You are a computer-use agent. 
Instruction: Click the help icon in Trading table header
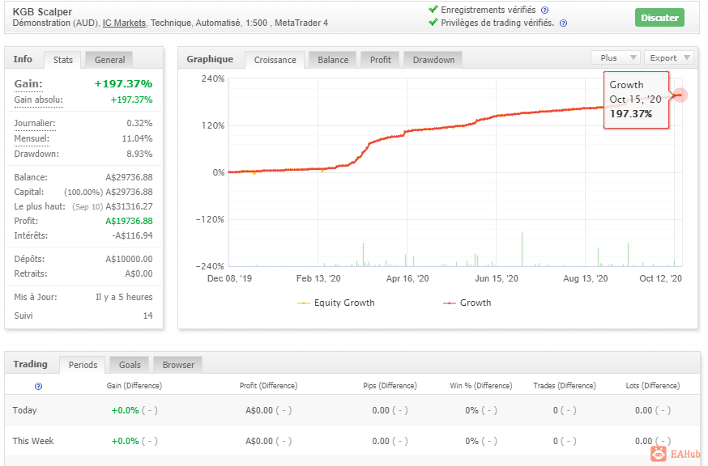tap(38, 386)
